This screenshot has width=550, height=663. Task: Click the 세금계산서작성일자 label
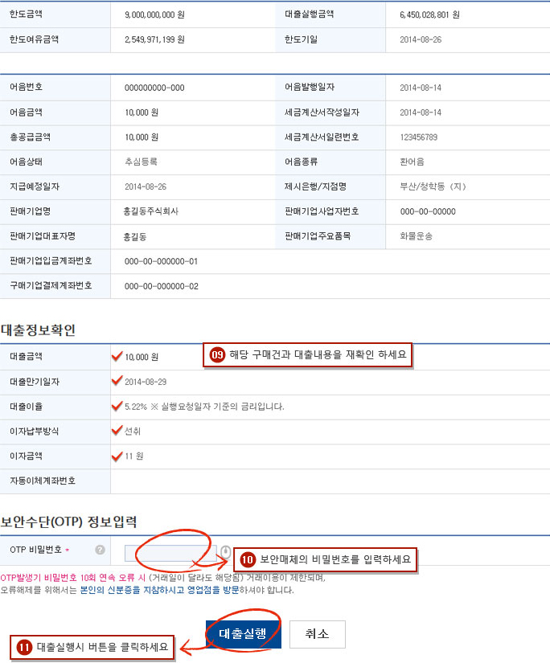pos(322,113)
